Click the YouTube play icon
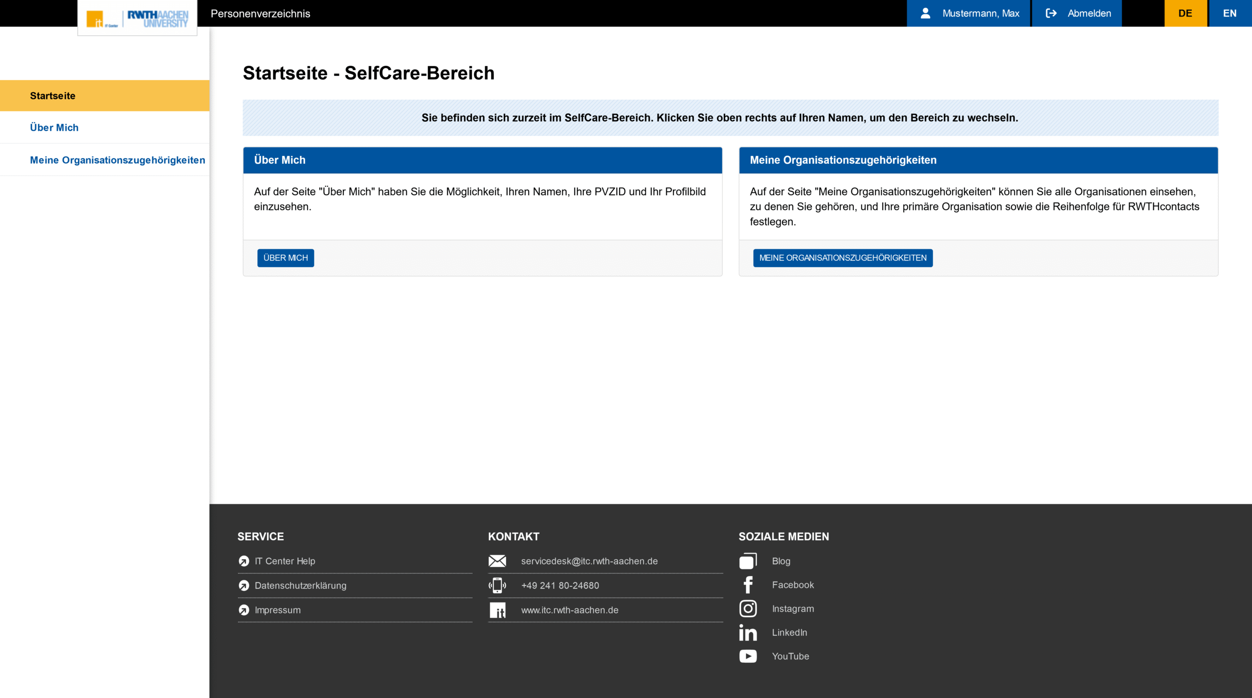 tap(748, 656)
